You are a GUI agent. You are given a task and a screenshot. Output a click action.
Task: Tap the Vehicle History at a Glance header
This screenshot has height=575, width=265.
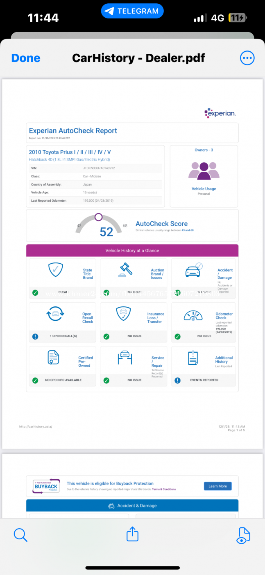click(132, 251)
